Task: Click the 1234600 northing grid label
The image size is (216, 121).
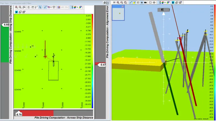Action: [18, 32]
